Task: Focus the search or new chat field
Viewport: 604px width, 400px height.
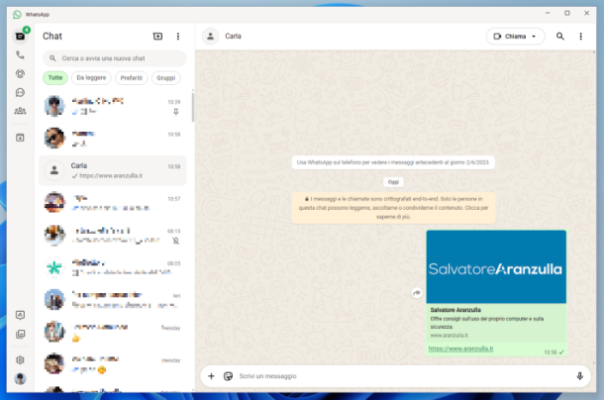Action: point(115,58)
